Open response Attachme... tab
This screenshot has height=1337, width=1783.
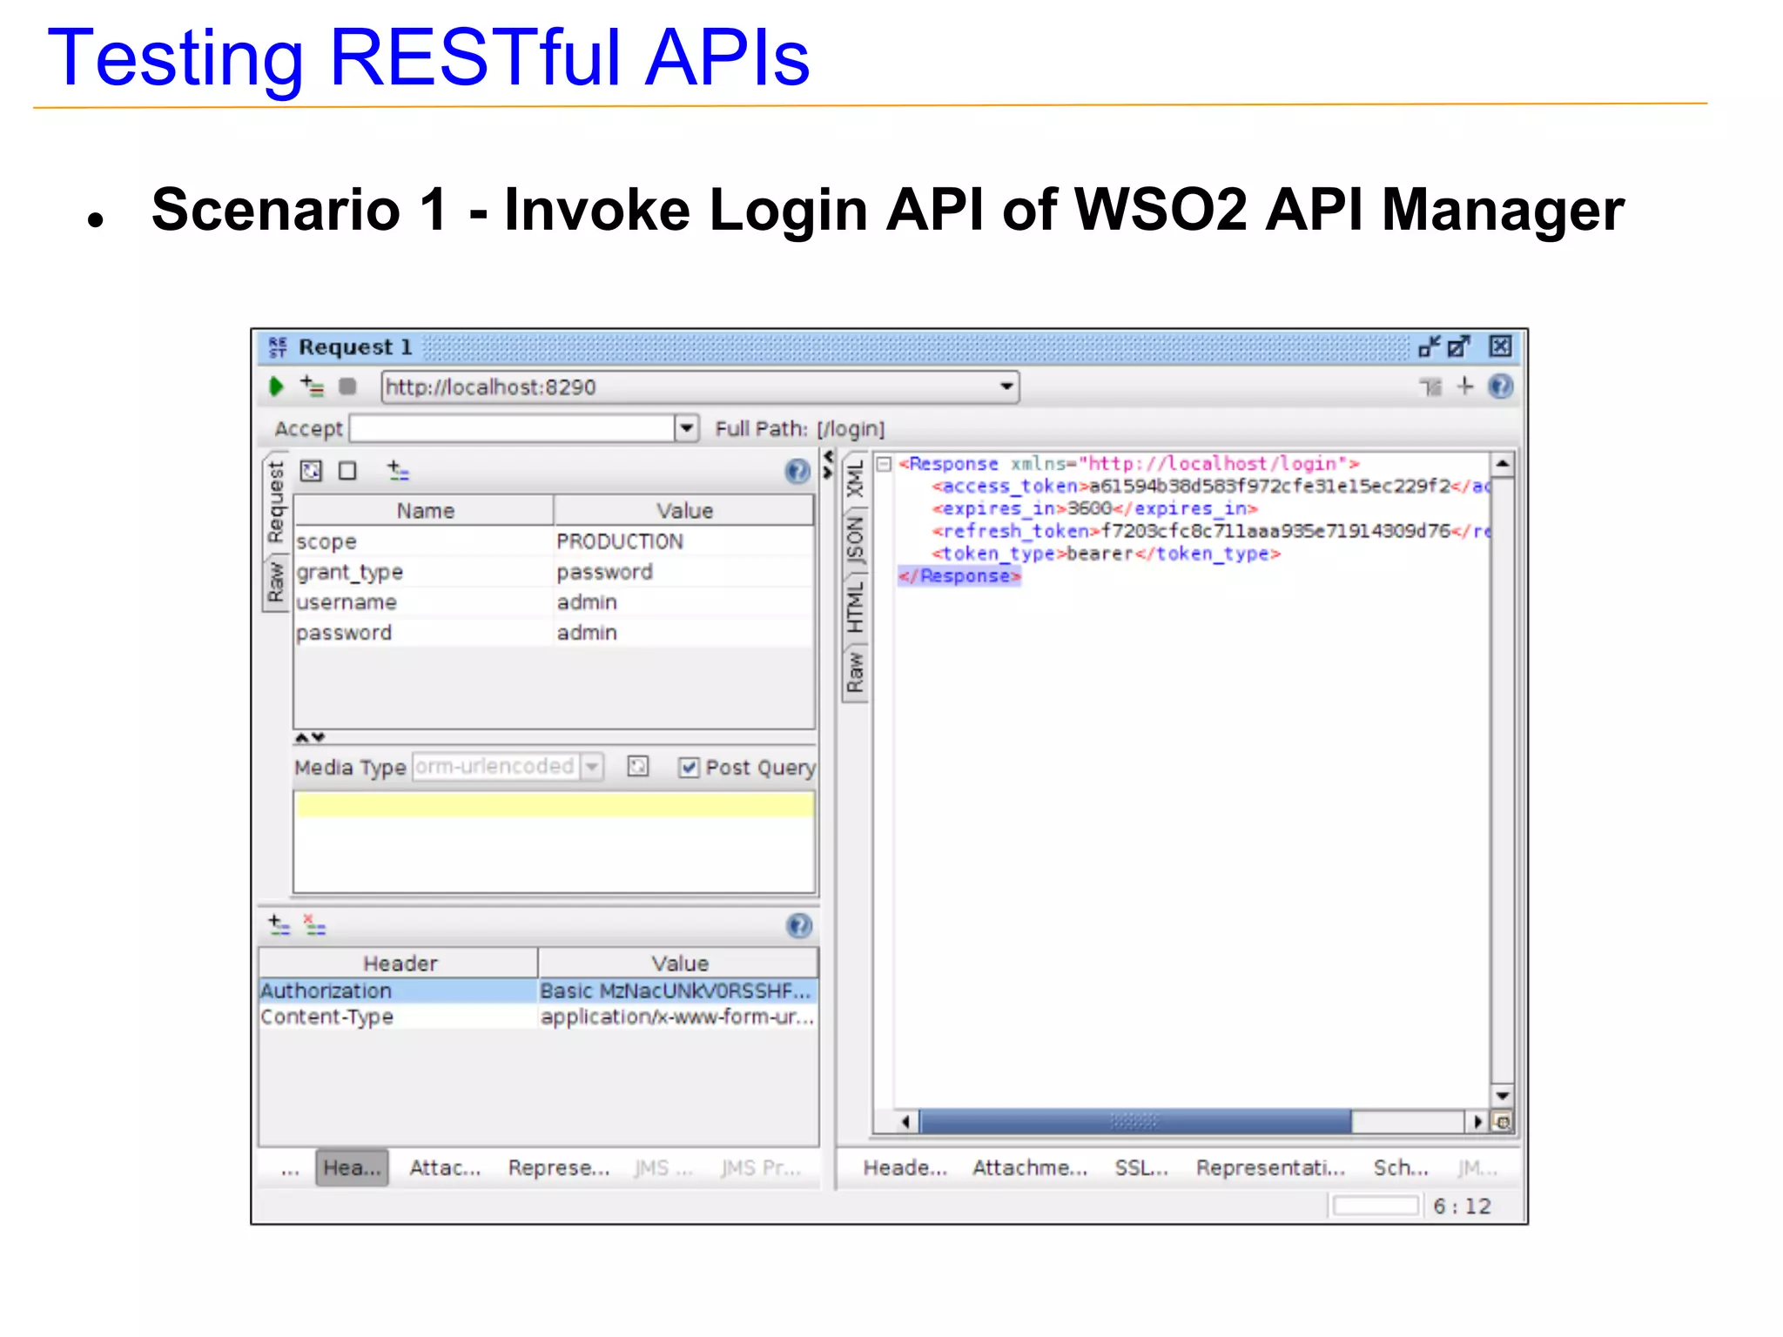tap(1030, 1167)
